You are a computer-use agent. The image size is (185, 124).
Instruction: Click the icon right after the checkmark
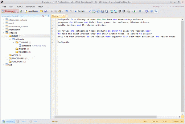94,11
